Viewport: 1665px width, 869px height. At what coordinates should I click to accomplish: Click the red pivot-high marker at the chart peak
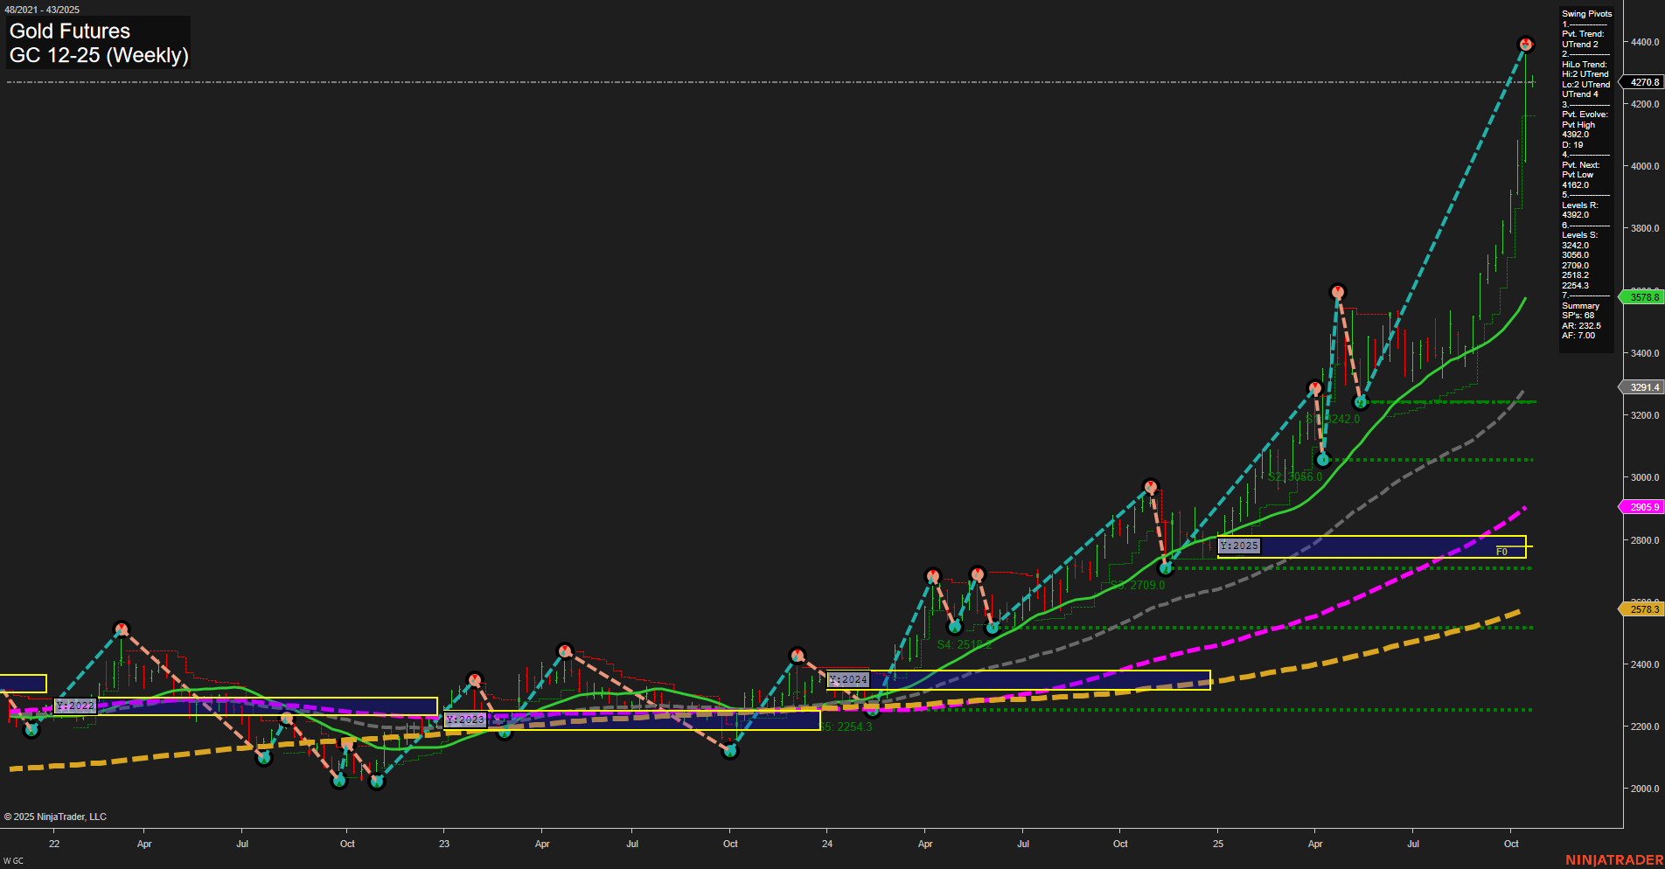(x=1525, y=42)
